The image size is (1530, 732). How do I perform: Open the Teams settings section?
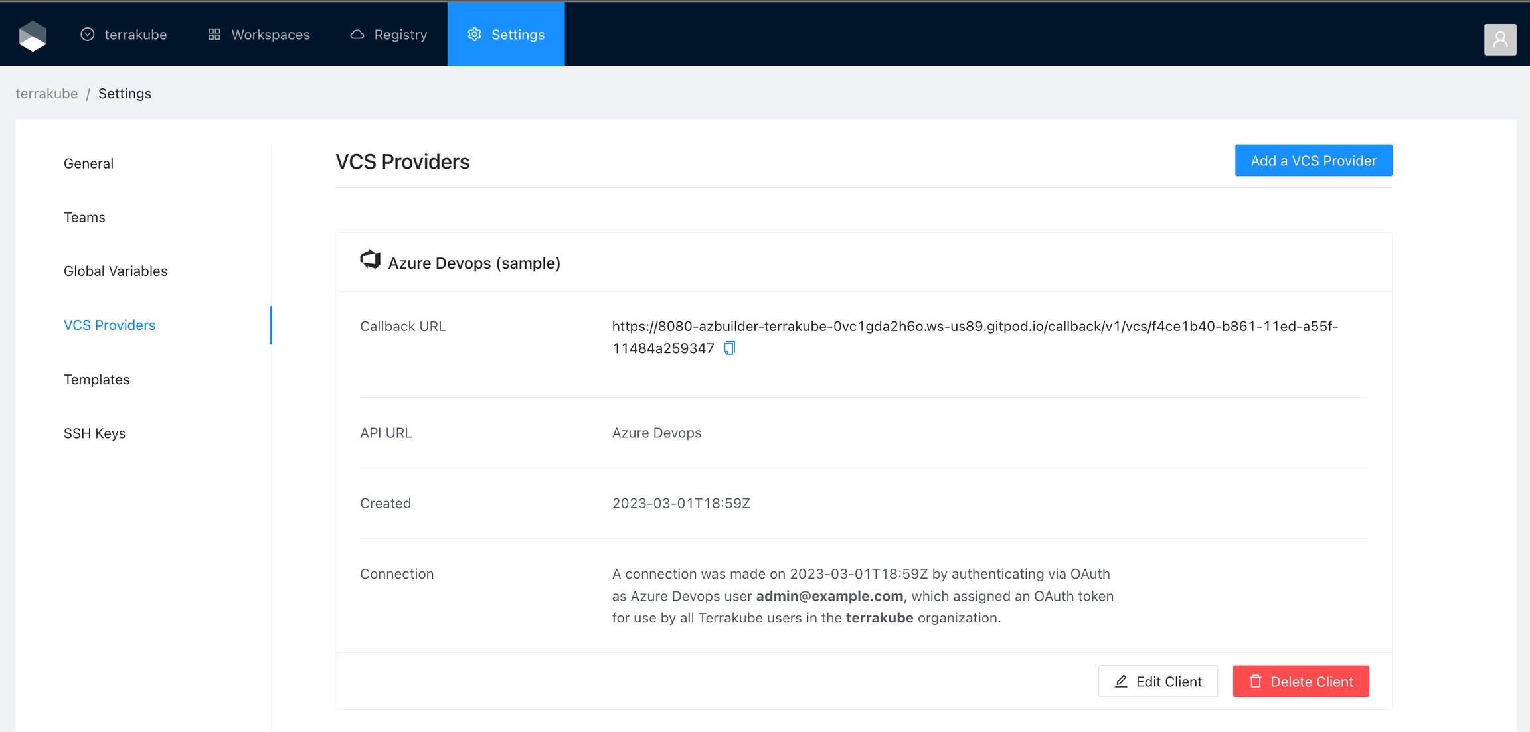(x=84, y=217)
